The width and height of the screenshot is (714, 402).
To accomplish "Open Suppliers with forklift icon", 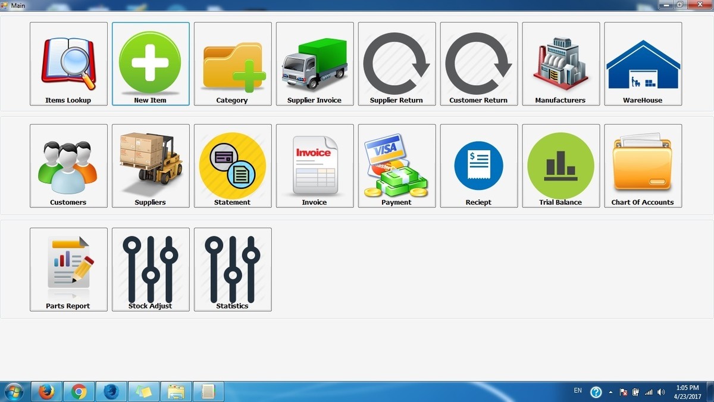I will 151,166.
